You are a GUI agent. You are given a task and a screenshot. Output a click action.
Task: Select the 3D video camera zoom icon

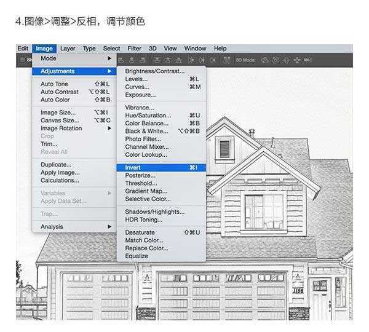[x=307, y=60]
